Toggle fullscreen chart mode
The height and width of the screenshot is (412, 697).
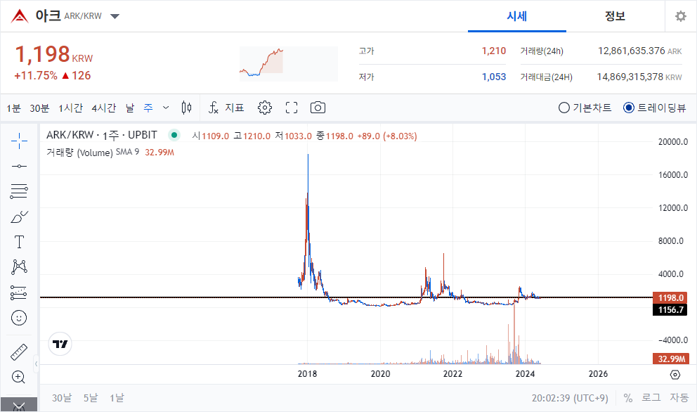pos(292,108)
